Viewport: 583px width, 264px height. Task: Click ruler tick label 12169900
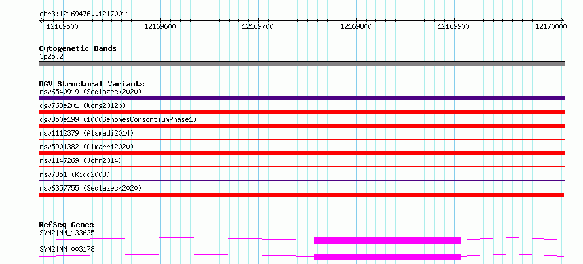click(x=453, y=26)
